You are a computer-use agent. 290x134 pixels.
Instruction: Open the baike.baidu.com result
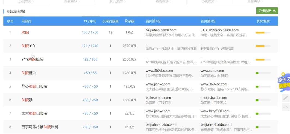(x=158, y=98)
